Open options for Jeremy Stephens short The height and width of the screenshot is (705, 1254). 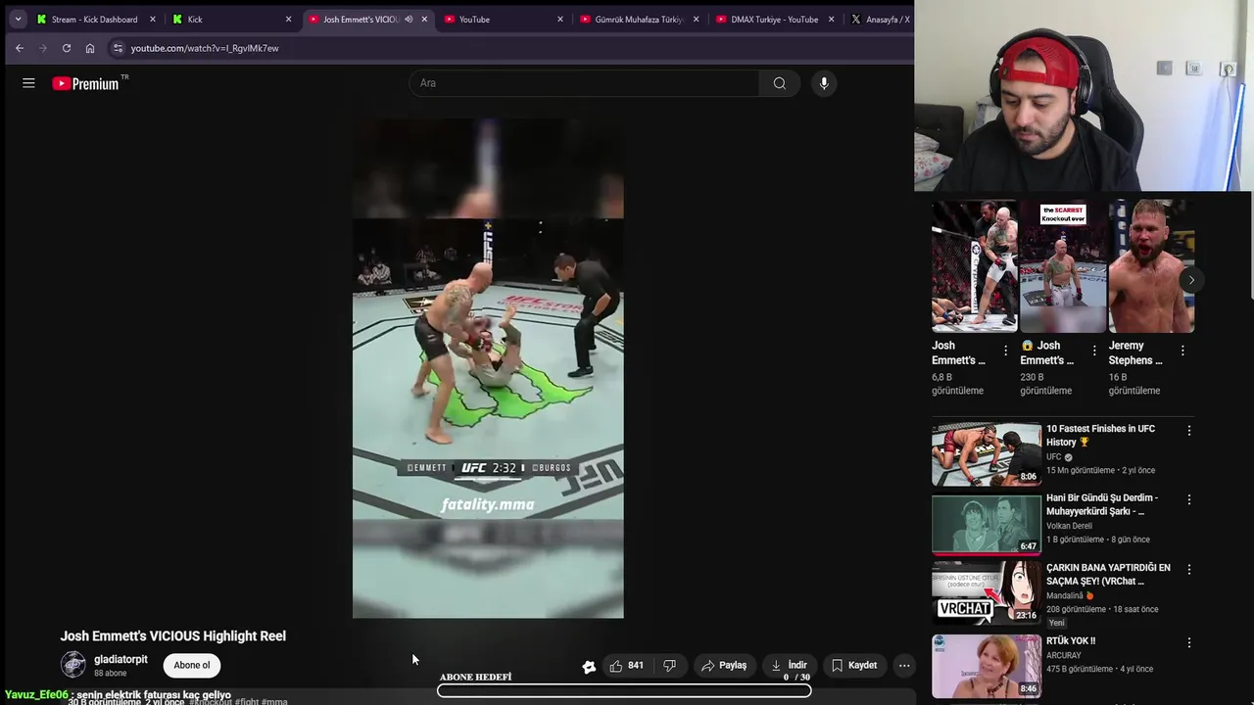point(1182,350)
